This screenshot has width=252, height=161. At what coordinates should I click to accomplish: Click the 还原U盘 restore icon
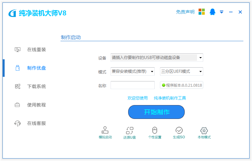pyautogui.click(x=130, y=131)
